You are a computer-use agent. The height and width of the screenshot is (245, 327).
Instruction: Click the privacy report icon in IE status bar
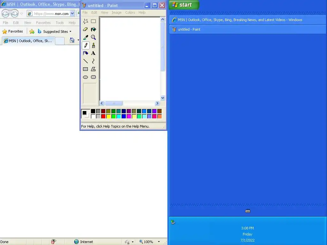[x=53, y=242]
